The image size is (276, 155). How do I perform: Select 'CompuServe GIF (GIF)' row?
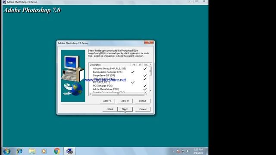point(104,75)
